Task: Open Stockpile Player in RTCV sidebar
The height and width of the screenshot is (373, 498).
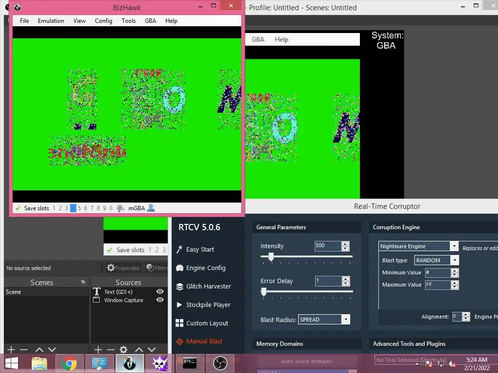Action: (x=203, y=305)
